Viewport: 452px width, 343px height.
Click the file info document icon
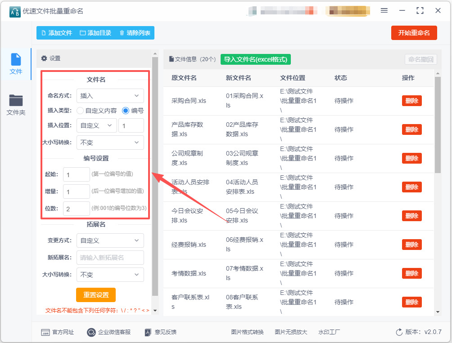coord(171,59)
